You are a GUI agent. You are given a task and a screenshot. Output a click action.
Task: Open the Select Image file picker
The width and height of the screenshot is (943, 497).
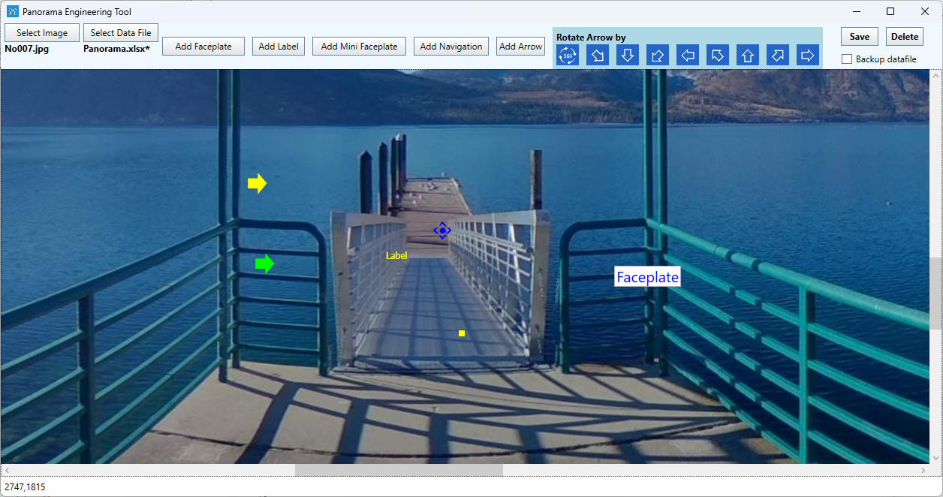click(42, 33)
